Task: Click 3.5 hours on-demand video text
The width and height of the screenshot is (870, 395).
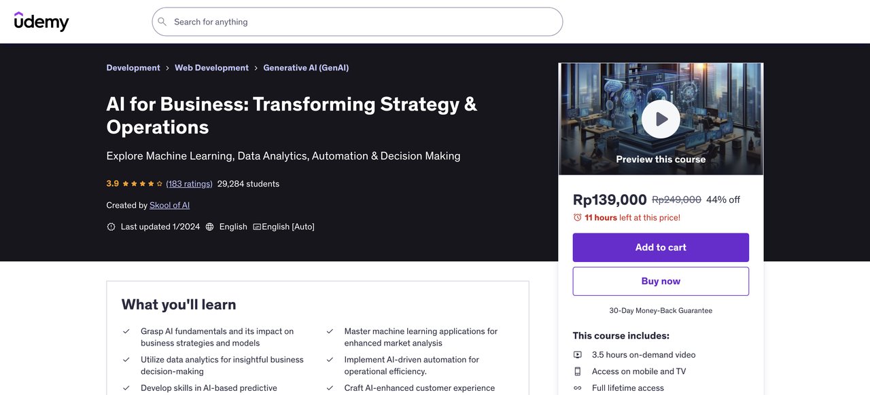Action: [x=644, y=355]
